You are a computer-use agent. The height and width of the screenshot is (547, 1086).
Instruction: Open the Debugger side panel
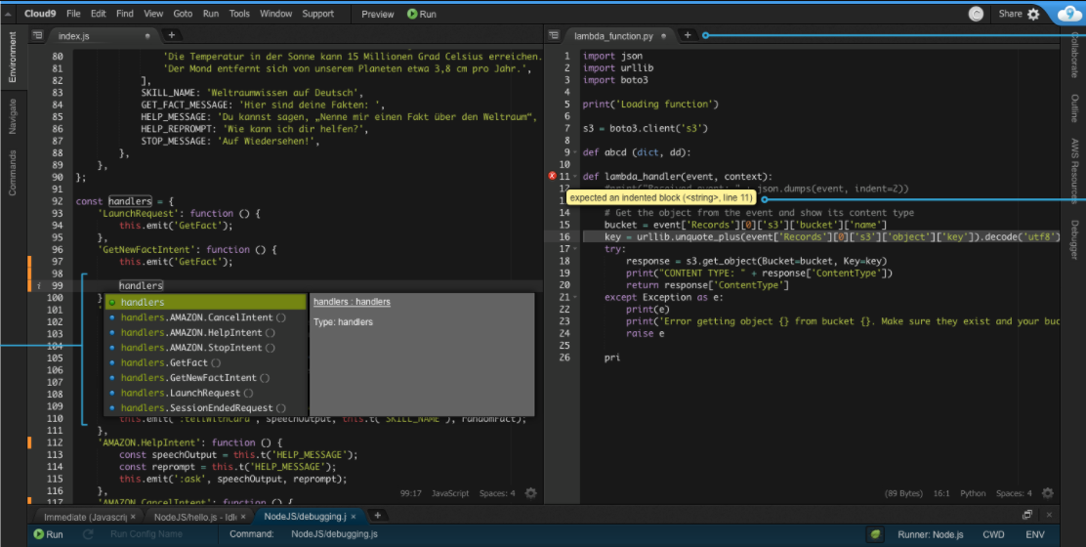(x=1074, y=239)
